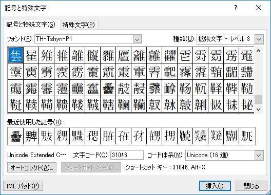Choose the 禾+男 recently used symbol
The image size is (271, 195).
coord(62,136)
